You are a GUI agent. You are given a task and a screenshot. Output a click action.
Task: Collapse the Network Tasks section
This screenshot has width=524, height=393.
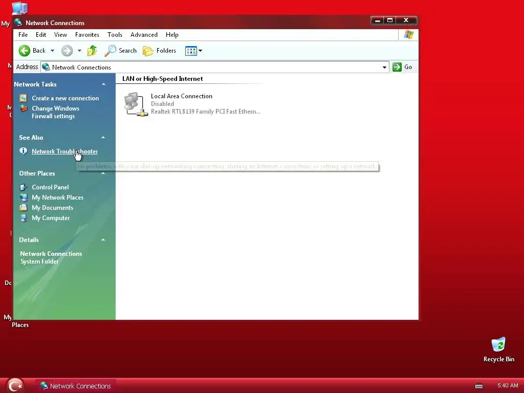103,84
